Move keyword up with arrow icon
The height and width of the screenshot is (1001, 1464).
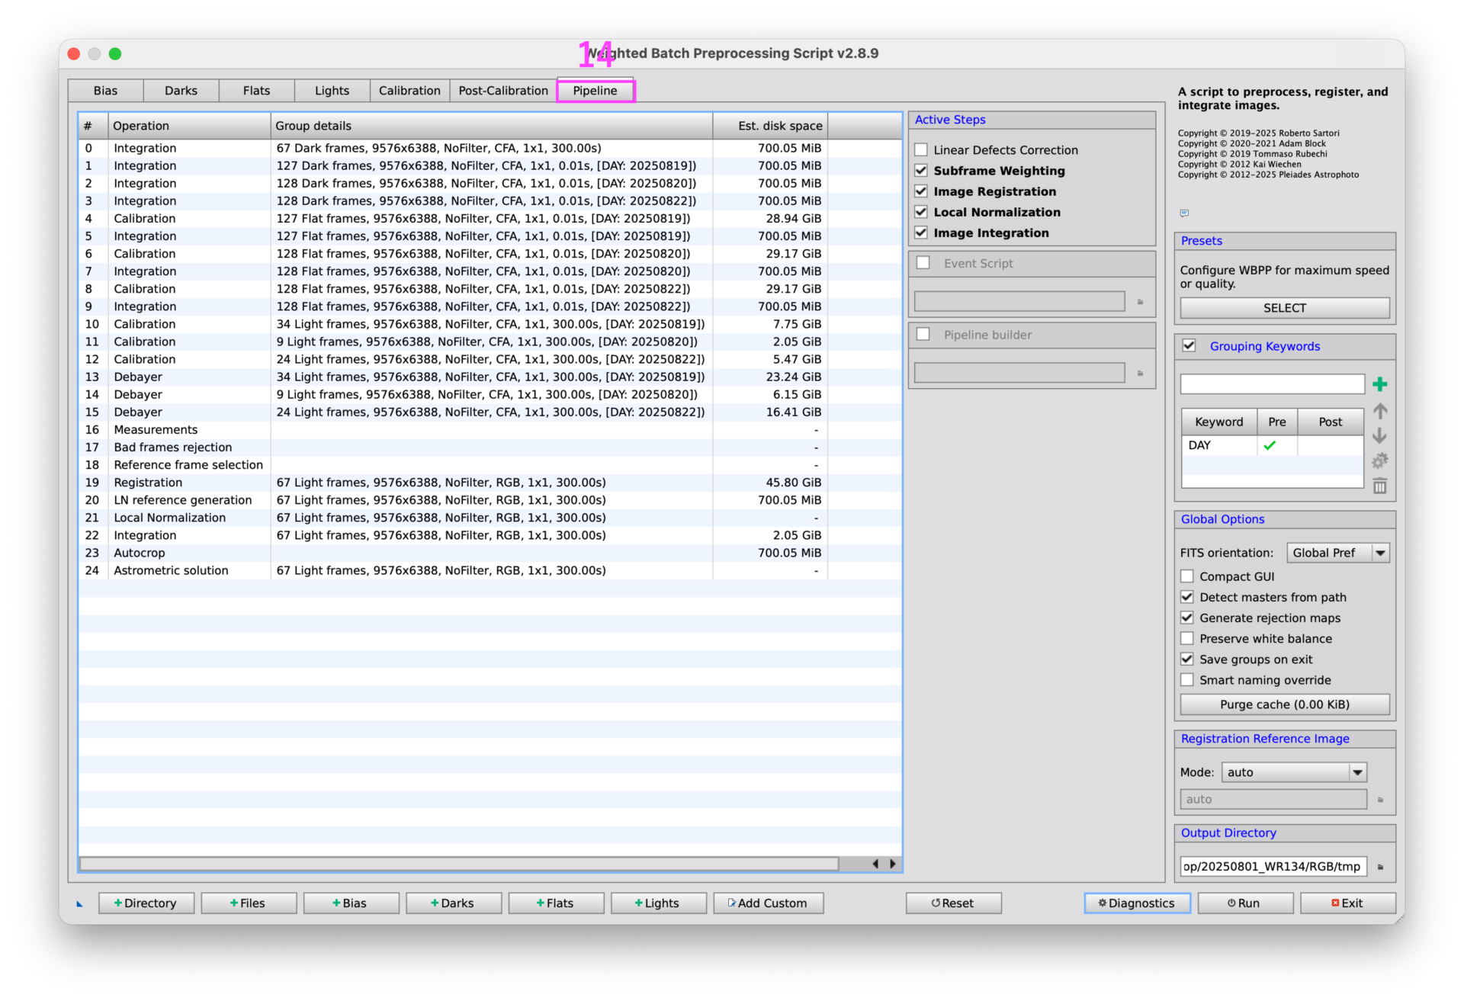tap(1379, 412)
